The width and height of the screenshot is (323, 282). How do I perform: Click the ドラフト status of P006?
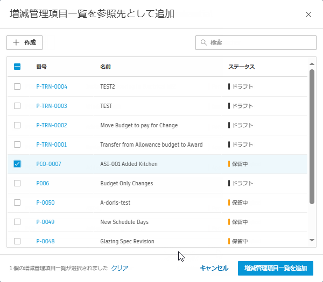coord(241,183)
